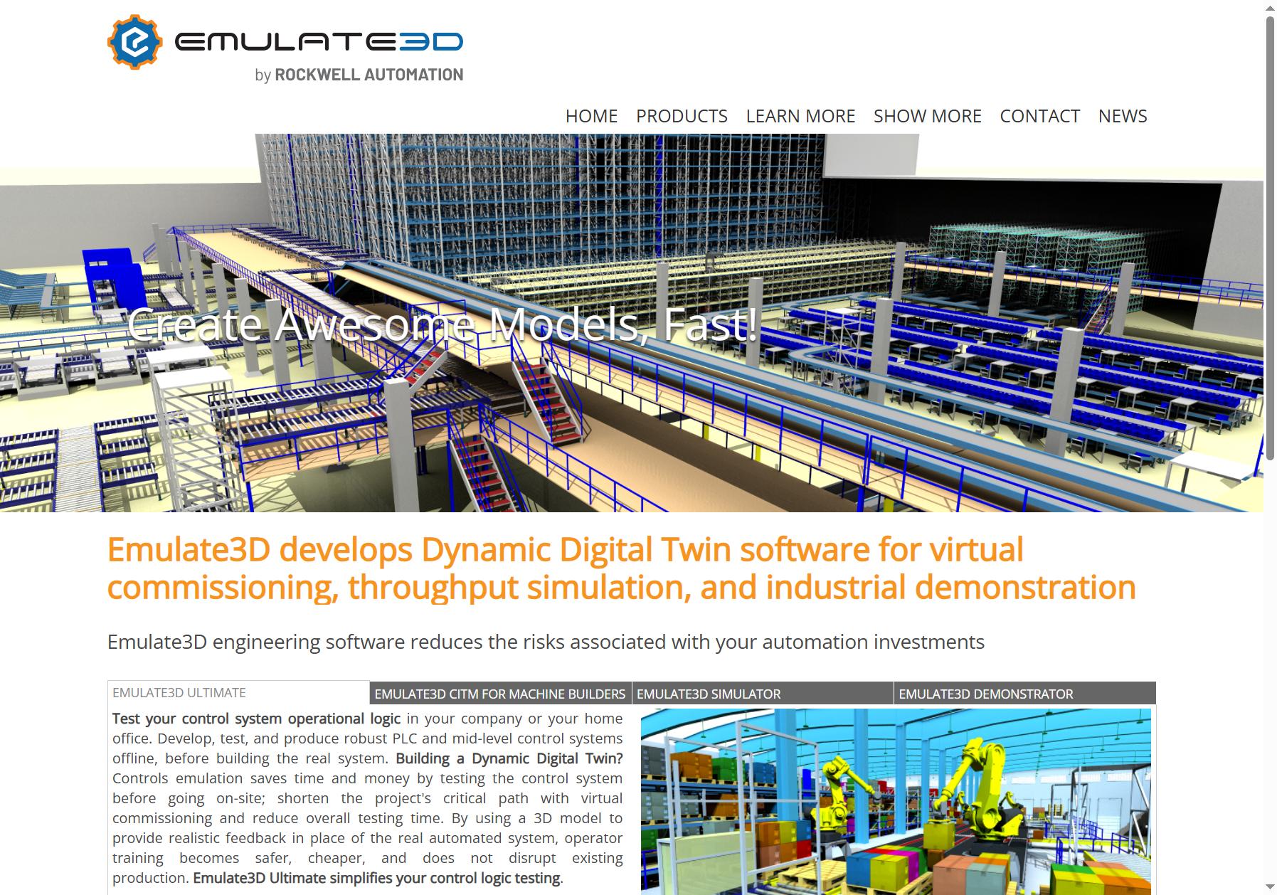This screenshot has height=895, width=1277.
Task: Click the 'reduces the risks' subtitle sentence
Action: click(x=546, y=642)
